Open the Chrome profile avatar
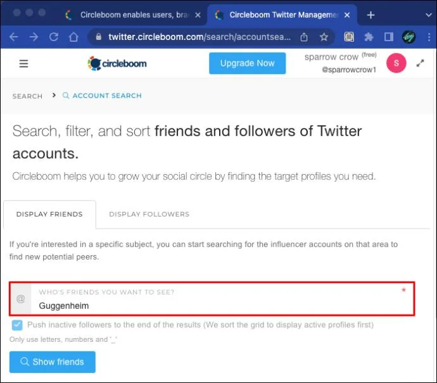The image size is (437, 383). pyautogui.click(x=408, y=37)
